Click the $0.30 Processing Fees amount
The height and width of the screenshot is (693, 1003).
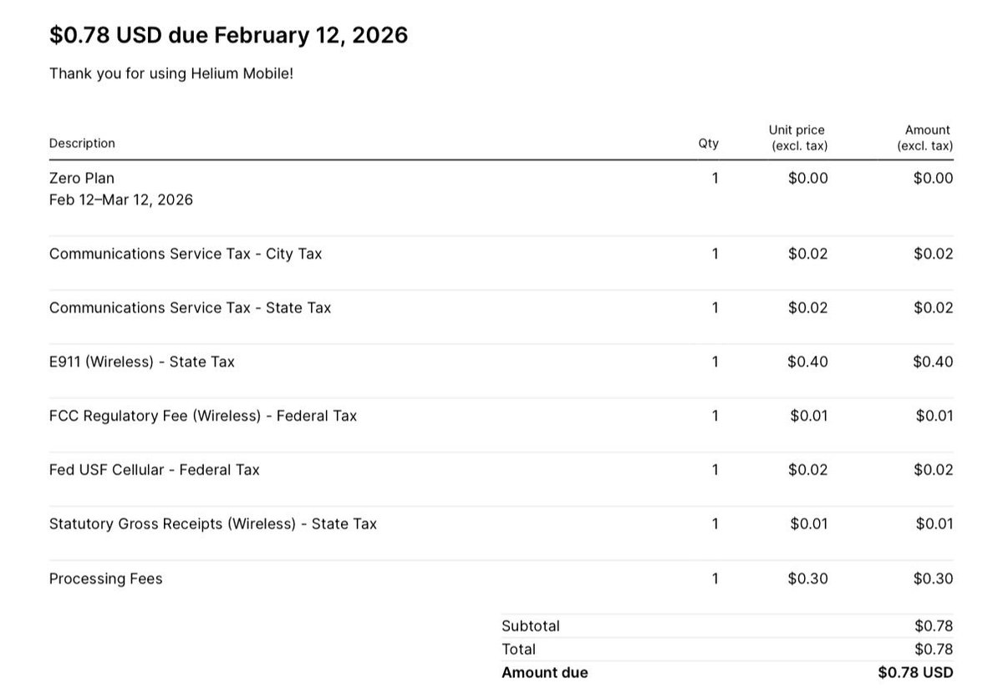click(933, 579)
